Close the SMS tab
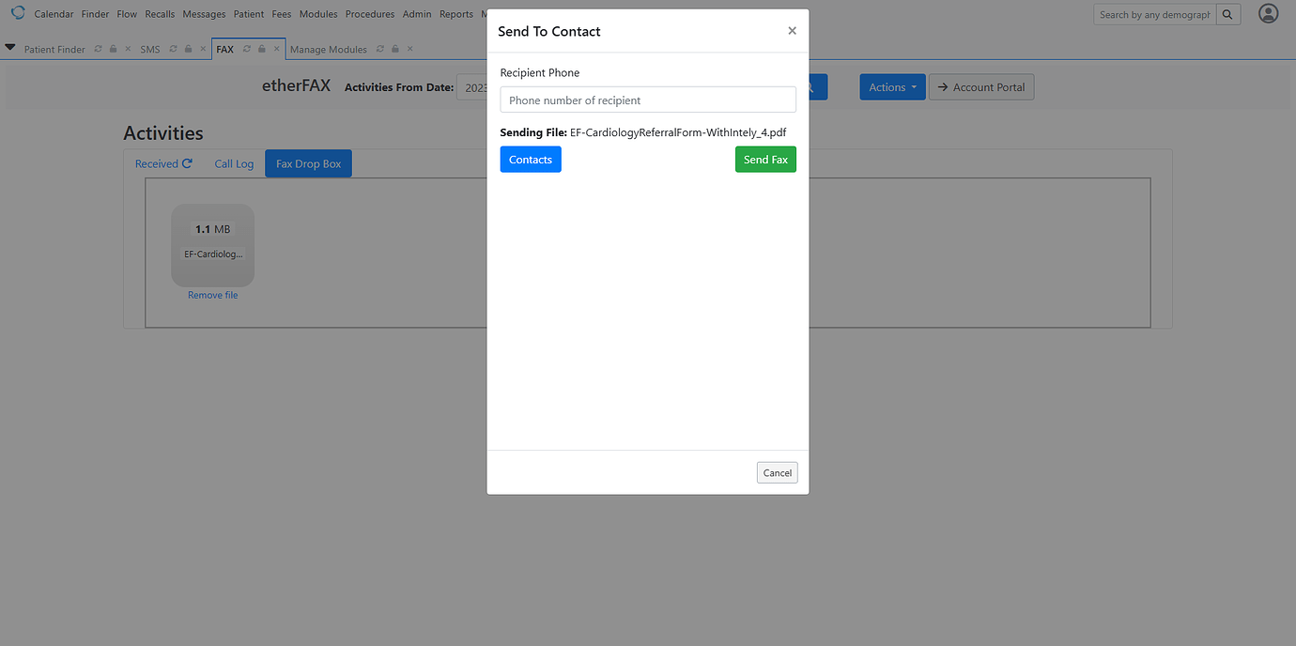The width and height of the screenshot is (1296, 646). pos(202,49)
